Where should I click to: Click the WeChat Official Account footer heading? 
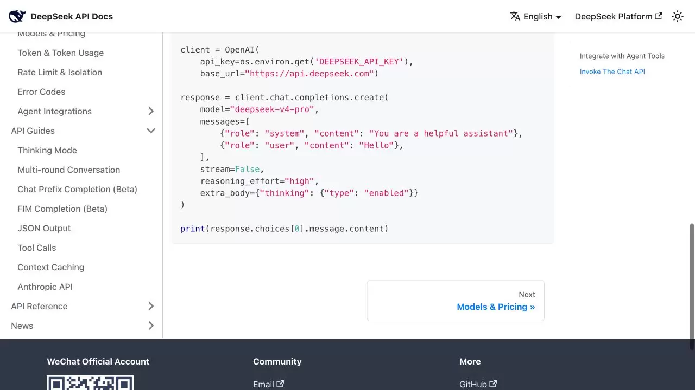(x=98, y=361)
